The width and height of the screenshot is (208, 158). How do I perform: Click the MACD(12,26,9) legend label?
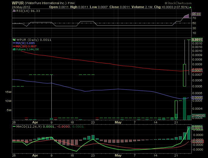tap(29, 127)
